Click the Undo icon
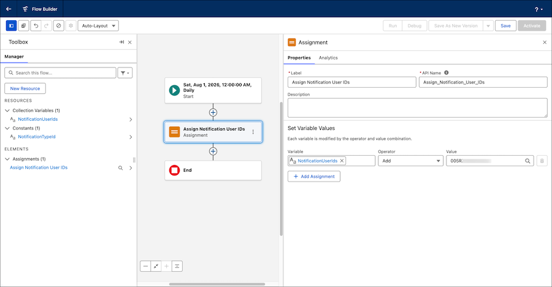552x287 pixels. point(36,26)
